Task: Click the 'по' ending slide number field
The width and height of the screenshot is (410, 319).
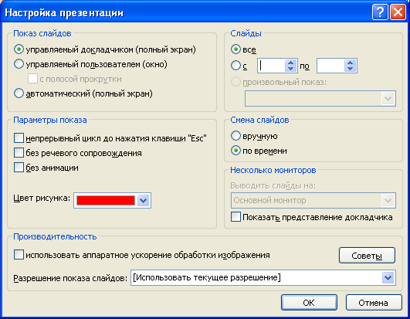Action: tap(330, 66)
